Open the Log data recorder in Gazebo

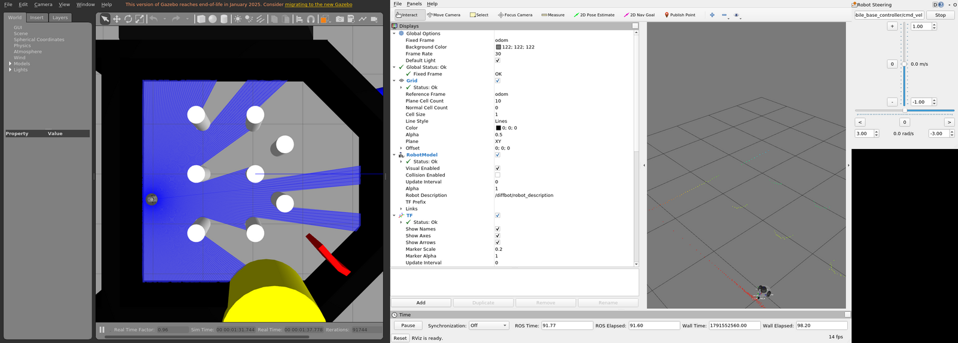351,19
